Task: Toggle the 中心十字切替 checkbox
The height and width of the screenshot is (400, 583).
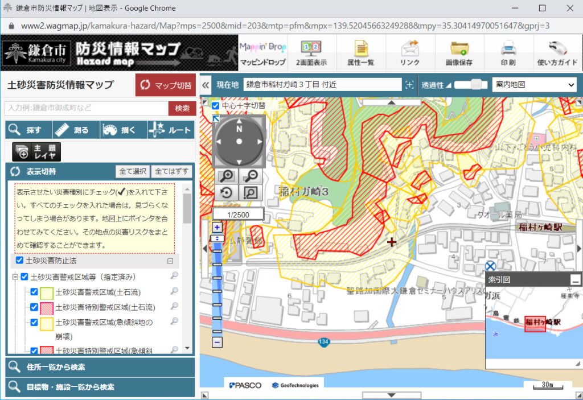Action: point(216,106)
